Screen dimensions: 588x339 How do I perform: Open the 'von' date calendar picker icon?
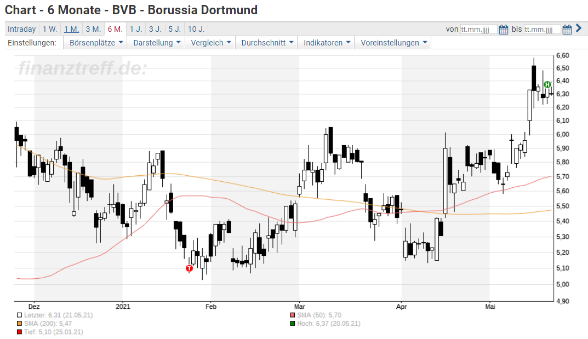503,29
